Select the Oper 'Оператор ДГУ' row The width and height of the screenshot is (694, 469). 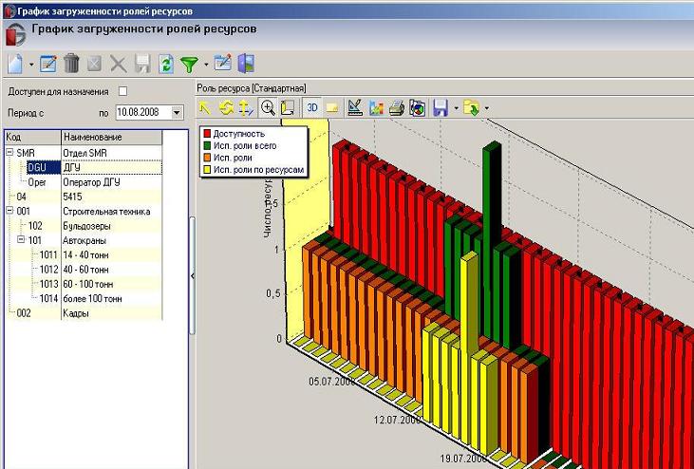coord(84,182)
